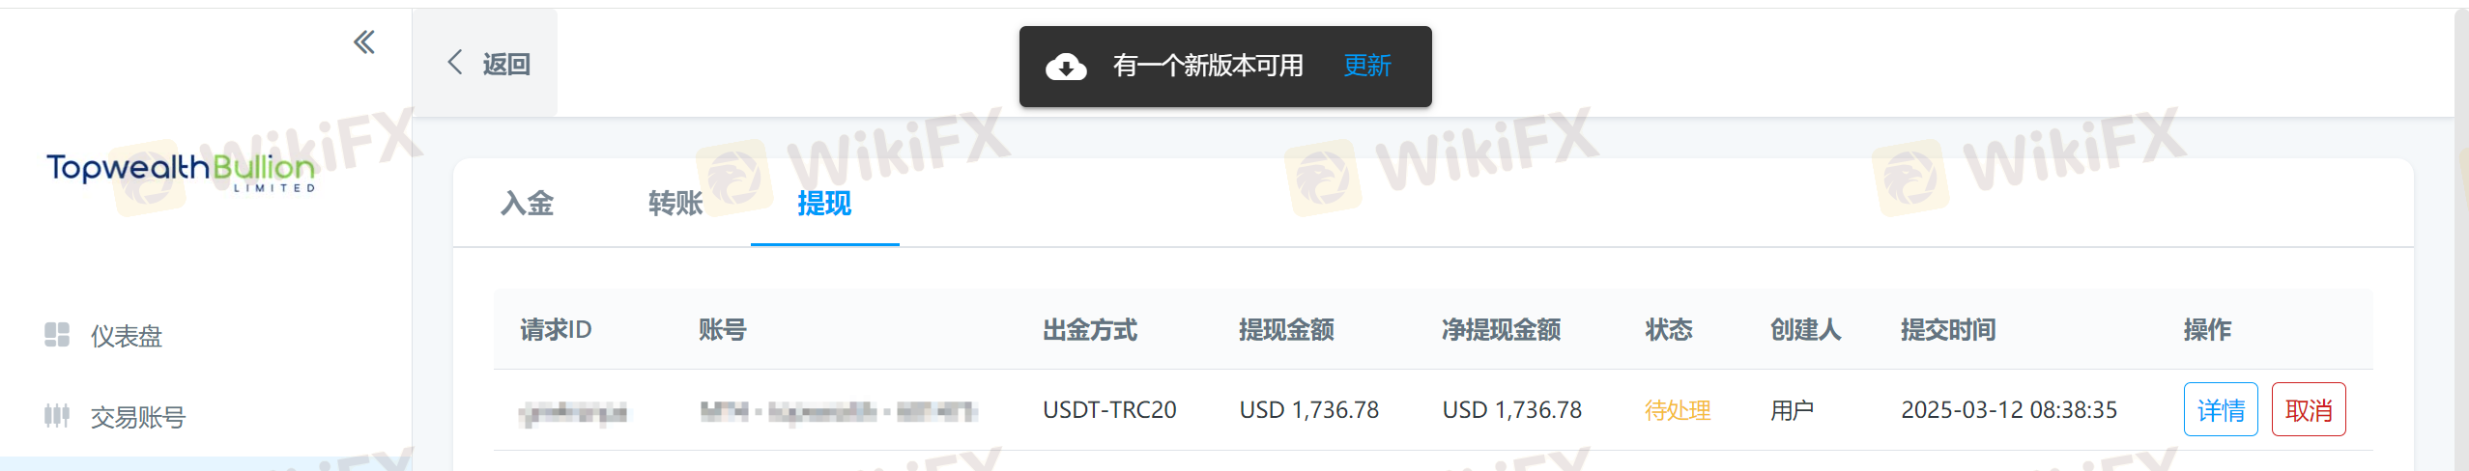Click the cloud download icon

[1066, 67]
